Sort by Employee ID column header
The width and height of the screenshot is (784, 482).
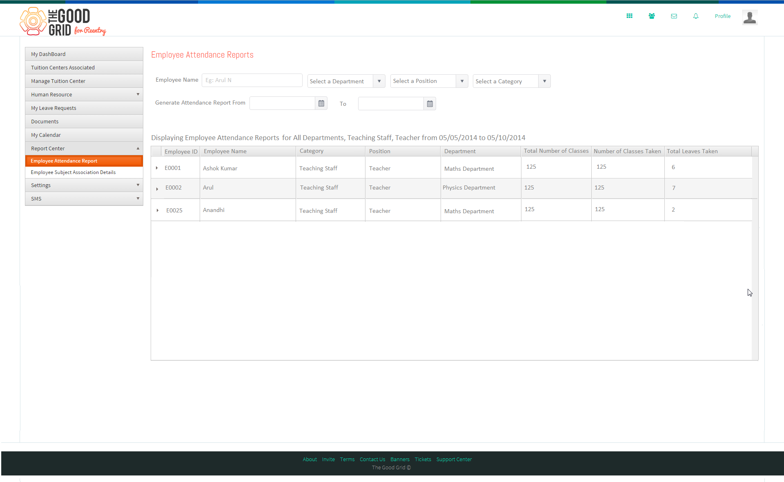point(181,152)
